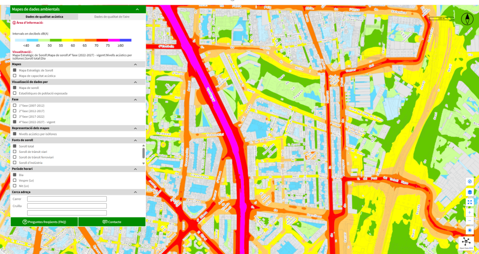Collapse the Període horari section
479x254 pixels.
[135, 169]
